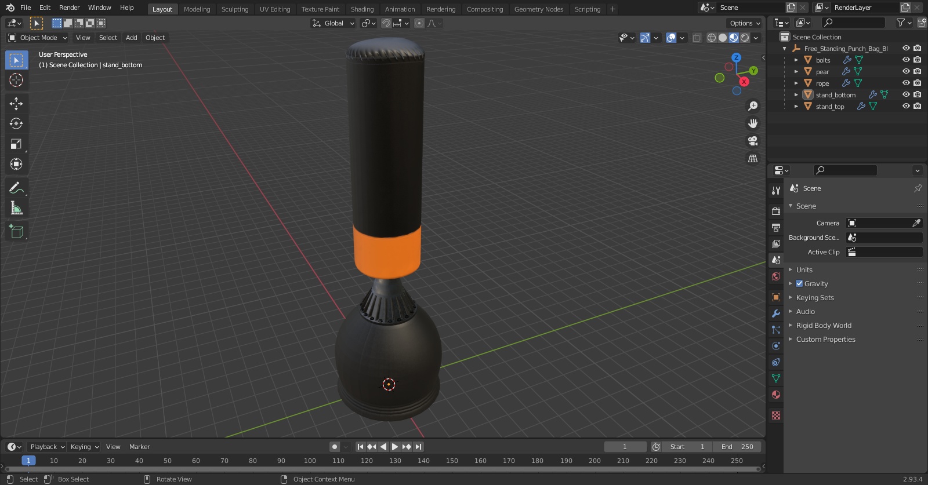Switch to the Sculpting workspace tab
The width and height of the screenshot is (928, 485).
click(x=235, y=9)
